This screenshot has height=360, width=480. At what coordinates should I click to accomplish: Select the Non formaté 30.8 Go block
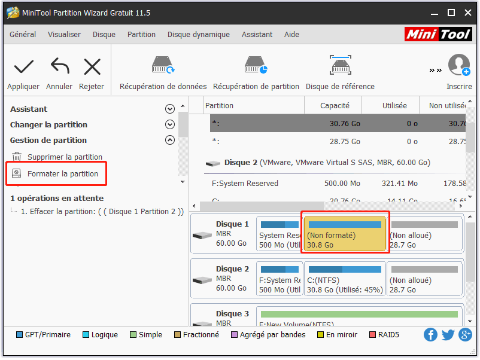click(345, 234)
